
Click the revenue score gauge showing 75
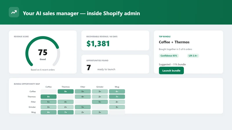[43, 51]
